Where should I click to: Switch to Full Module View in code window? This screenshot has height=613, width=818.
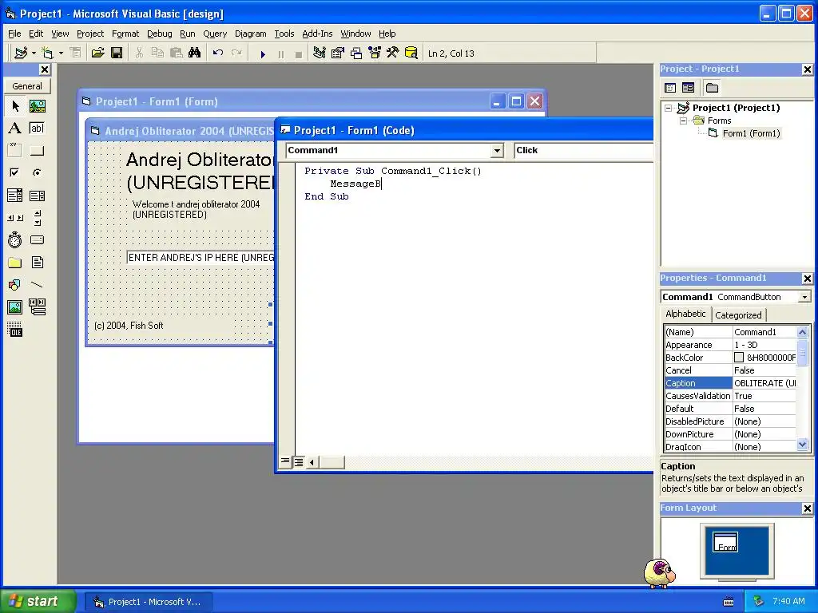click(299, 462)
